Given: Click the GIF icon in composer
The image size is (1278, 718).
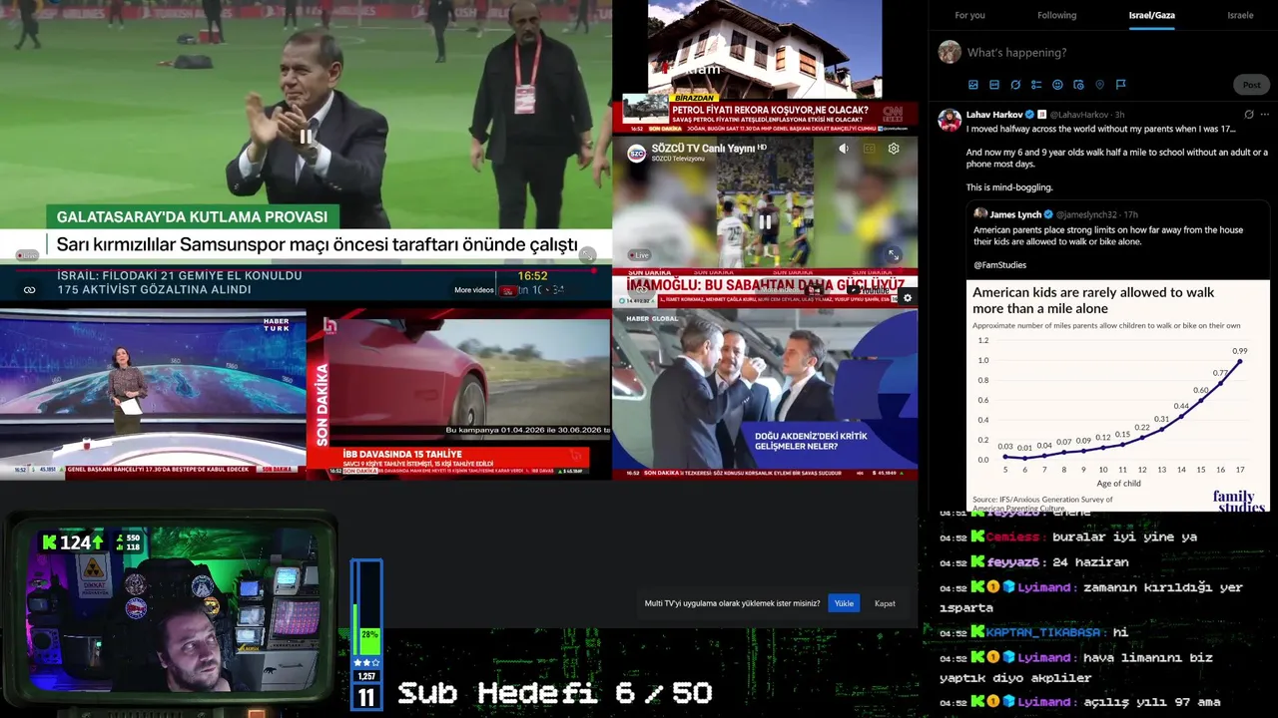Looking at the screenshot, I should 994,85.
